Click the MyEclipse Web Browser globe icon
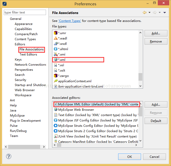 click(56, 109)
